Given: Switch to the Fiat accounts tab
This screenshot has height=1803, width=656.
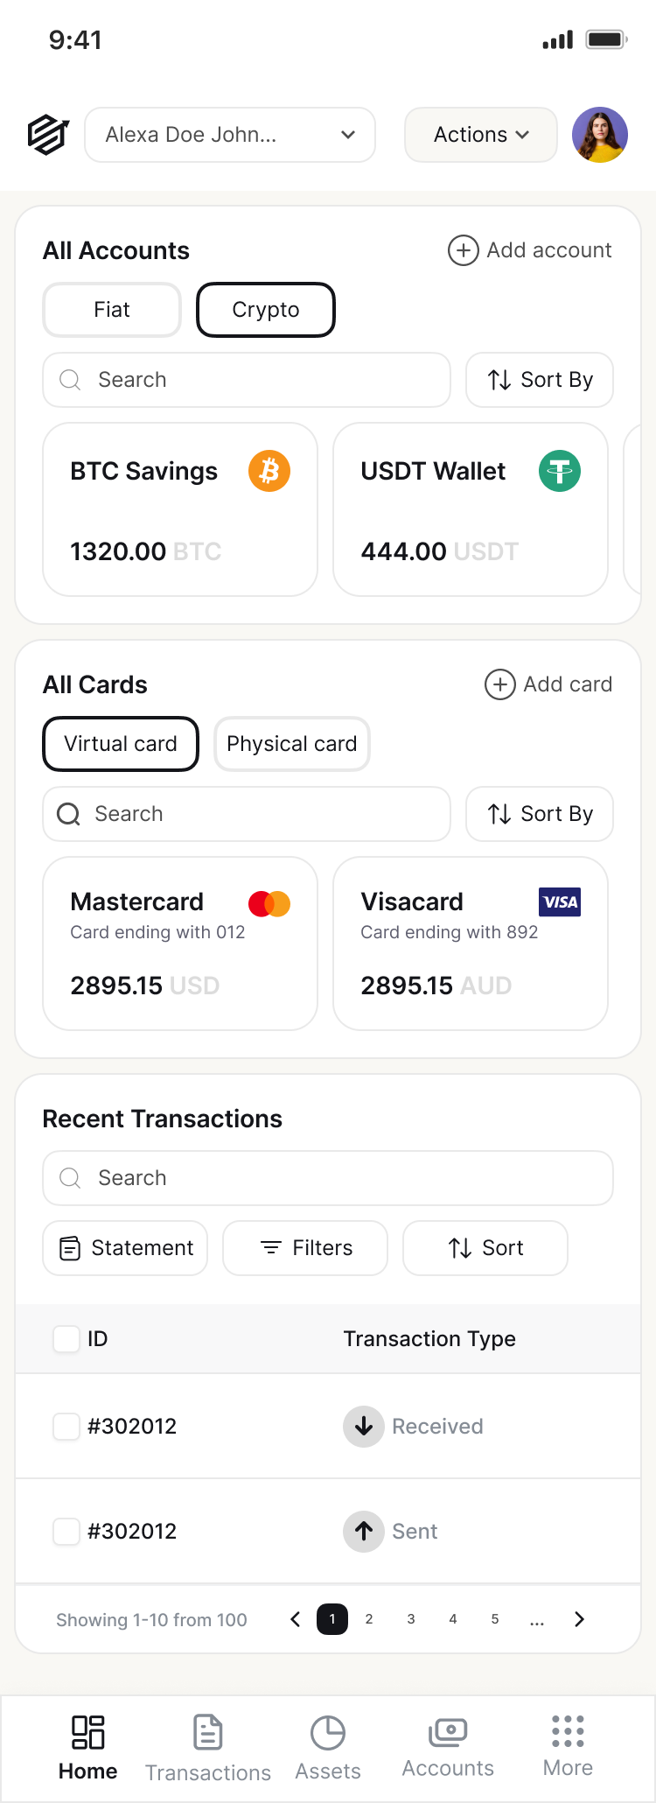Looking at the screenshot, I should [x=112, y=310].
